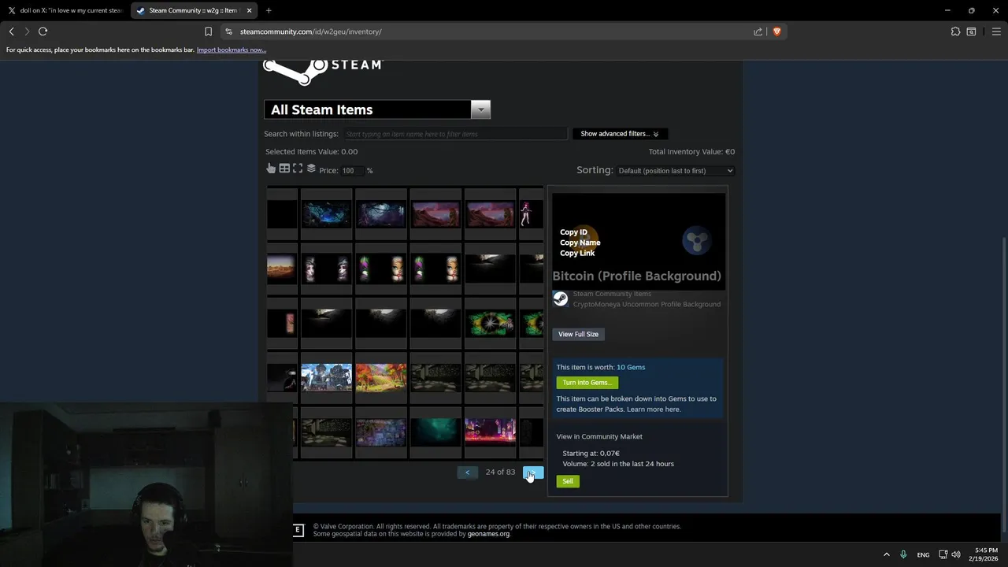Screen dimensions: 1008x567
Task: Click the volume speaker tray icon
Action: click(x=957, y=554)
